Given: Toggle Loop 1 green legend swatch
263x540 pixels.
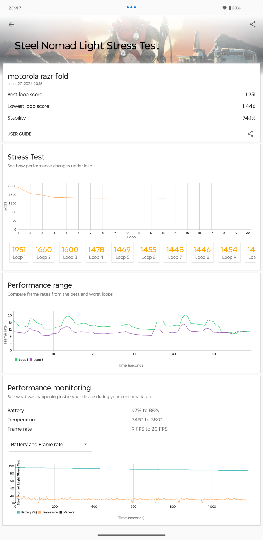Looking at the screenshot, I should pos(16,360).
